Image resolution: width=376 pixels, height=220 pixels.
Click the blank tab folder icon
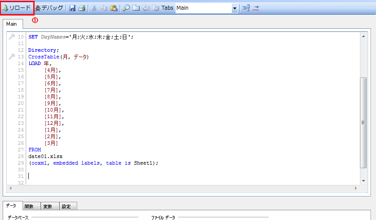click(x=136, y=8)
